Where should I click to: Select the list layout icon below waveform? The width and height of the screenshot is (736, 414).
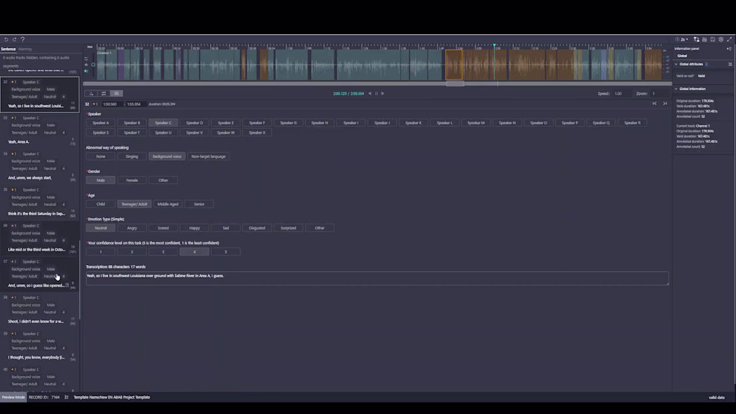[x=116, y=94]
